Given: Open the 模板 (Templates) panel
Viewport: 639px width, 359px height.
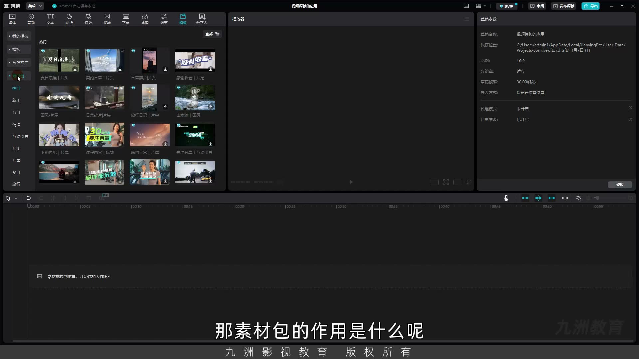Looking at the screenshot, I should pos(183,19).
